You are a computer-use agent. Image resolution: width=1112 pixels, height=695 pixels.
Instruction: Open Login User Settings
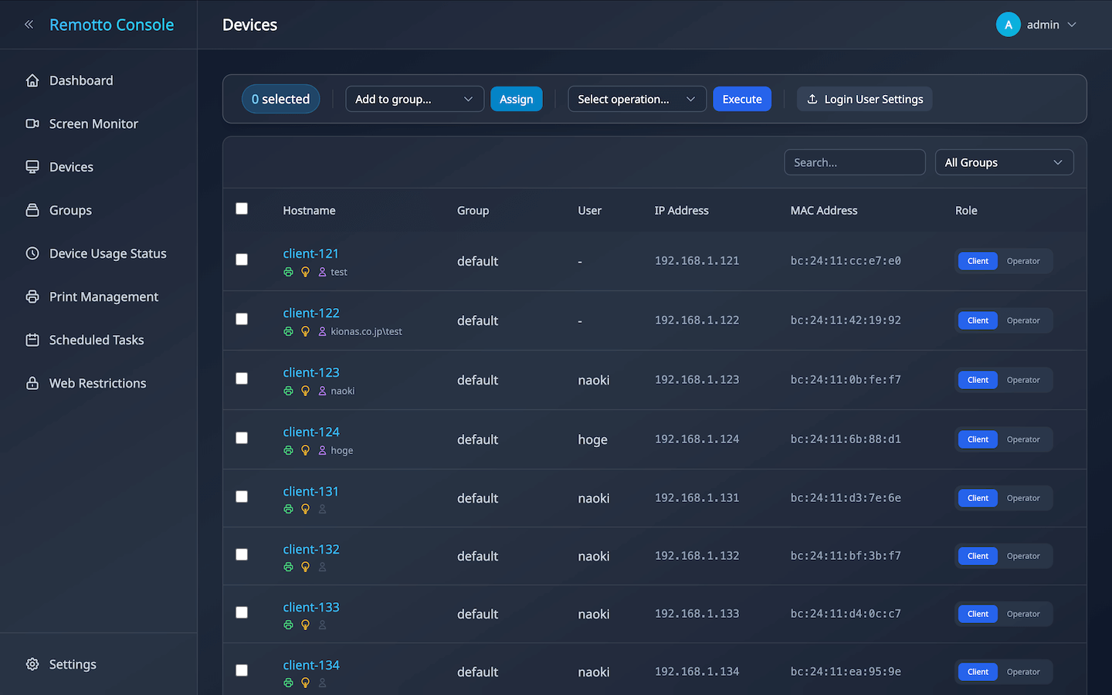864,99
